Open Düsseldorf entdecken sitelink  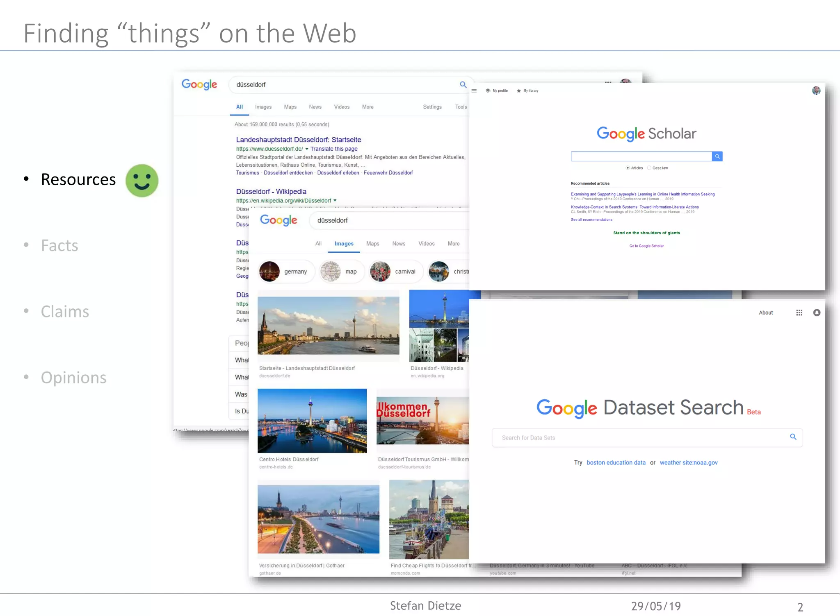click(x=288, y=173)
